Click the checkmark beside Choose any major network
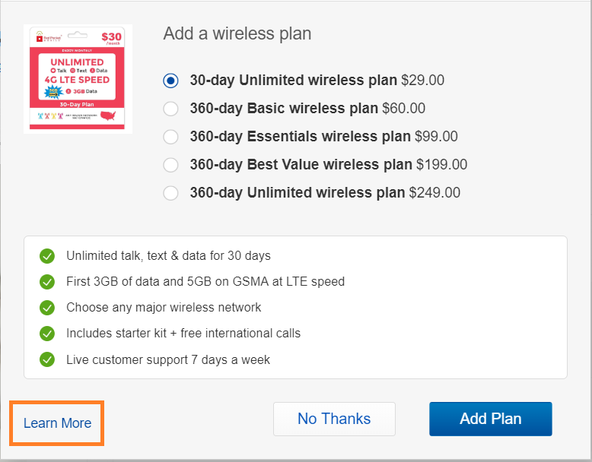 (47, 308)
